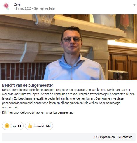Open the 13 reacties comments

point(125,137)
